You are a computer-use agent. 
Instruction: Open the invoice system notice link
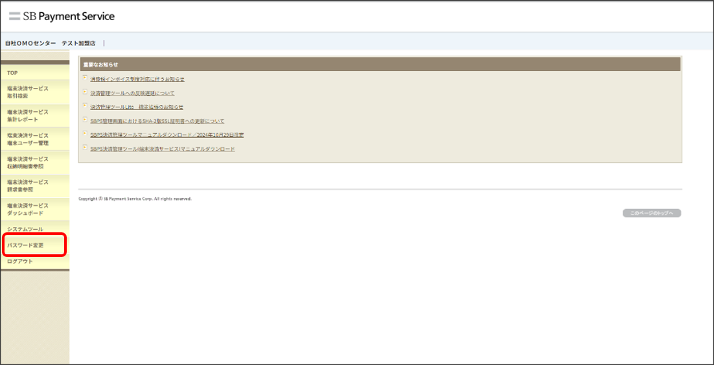coord(137,79)
